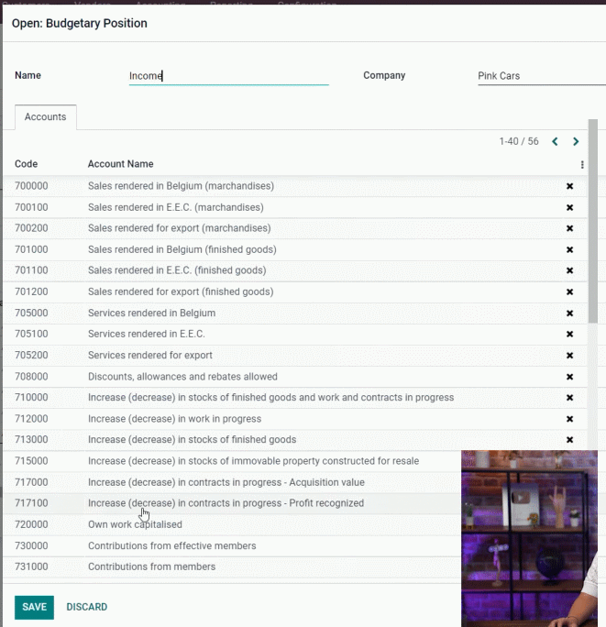Click the Name field containing Income
606x627 pixels.
[x=229, y=76]
